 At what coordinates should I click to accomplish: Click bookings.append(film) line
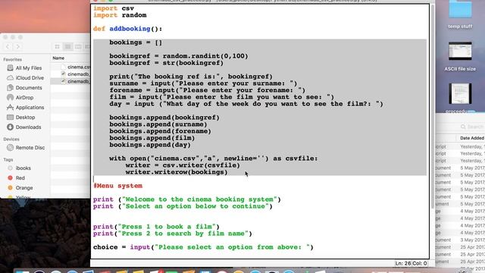tap(152, 138)
